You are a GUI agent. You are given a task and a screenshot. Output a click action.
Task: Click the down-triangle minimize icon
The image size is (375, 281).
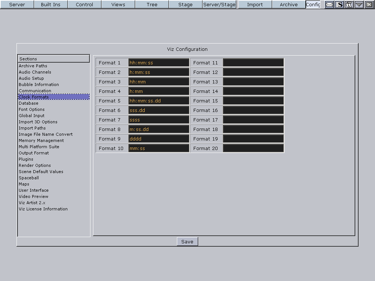359,4
